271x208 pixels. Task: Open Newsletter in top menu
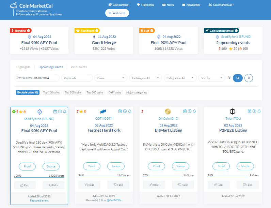click(x=191, y=5)
